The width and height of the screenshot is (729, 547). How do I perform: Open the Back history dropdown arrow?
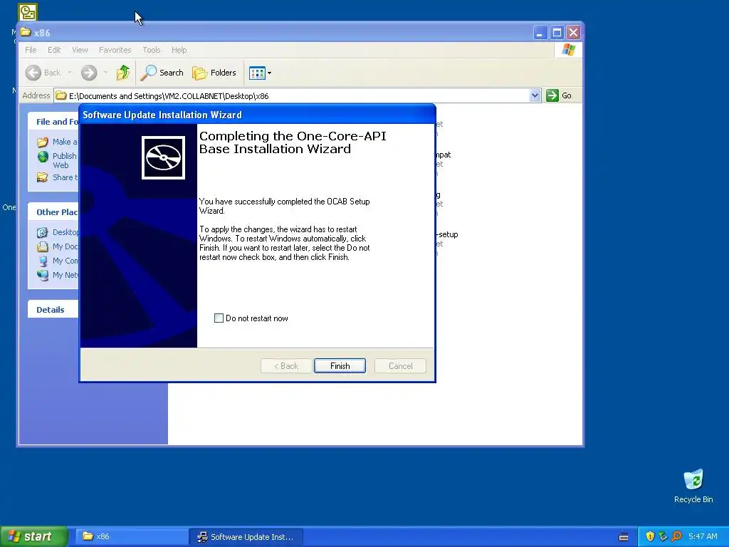(x=70, y=73)
